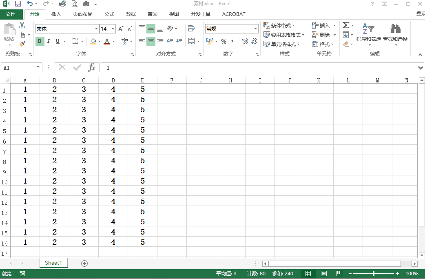
Task: Save the workbook with the floppy disk icon
Action: pos(18,4)
